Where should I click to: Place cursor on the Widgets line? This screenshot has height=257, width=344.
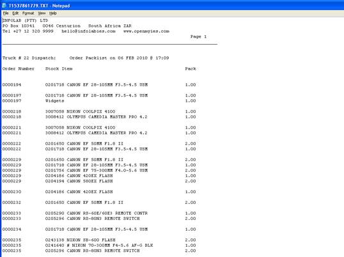[99, 101]
